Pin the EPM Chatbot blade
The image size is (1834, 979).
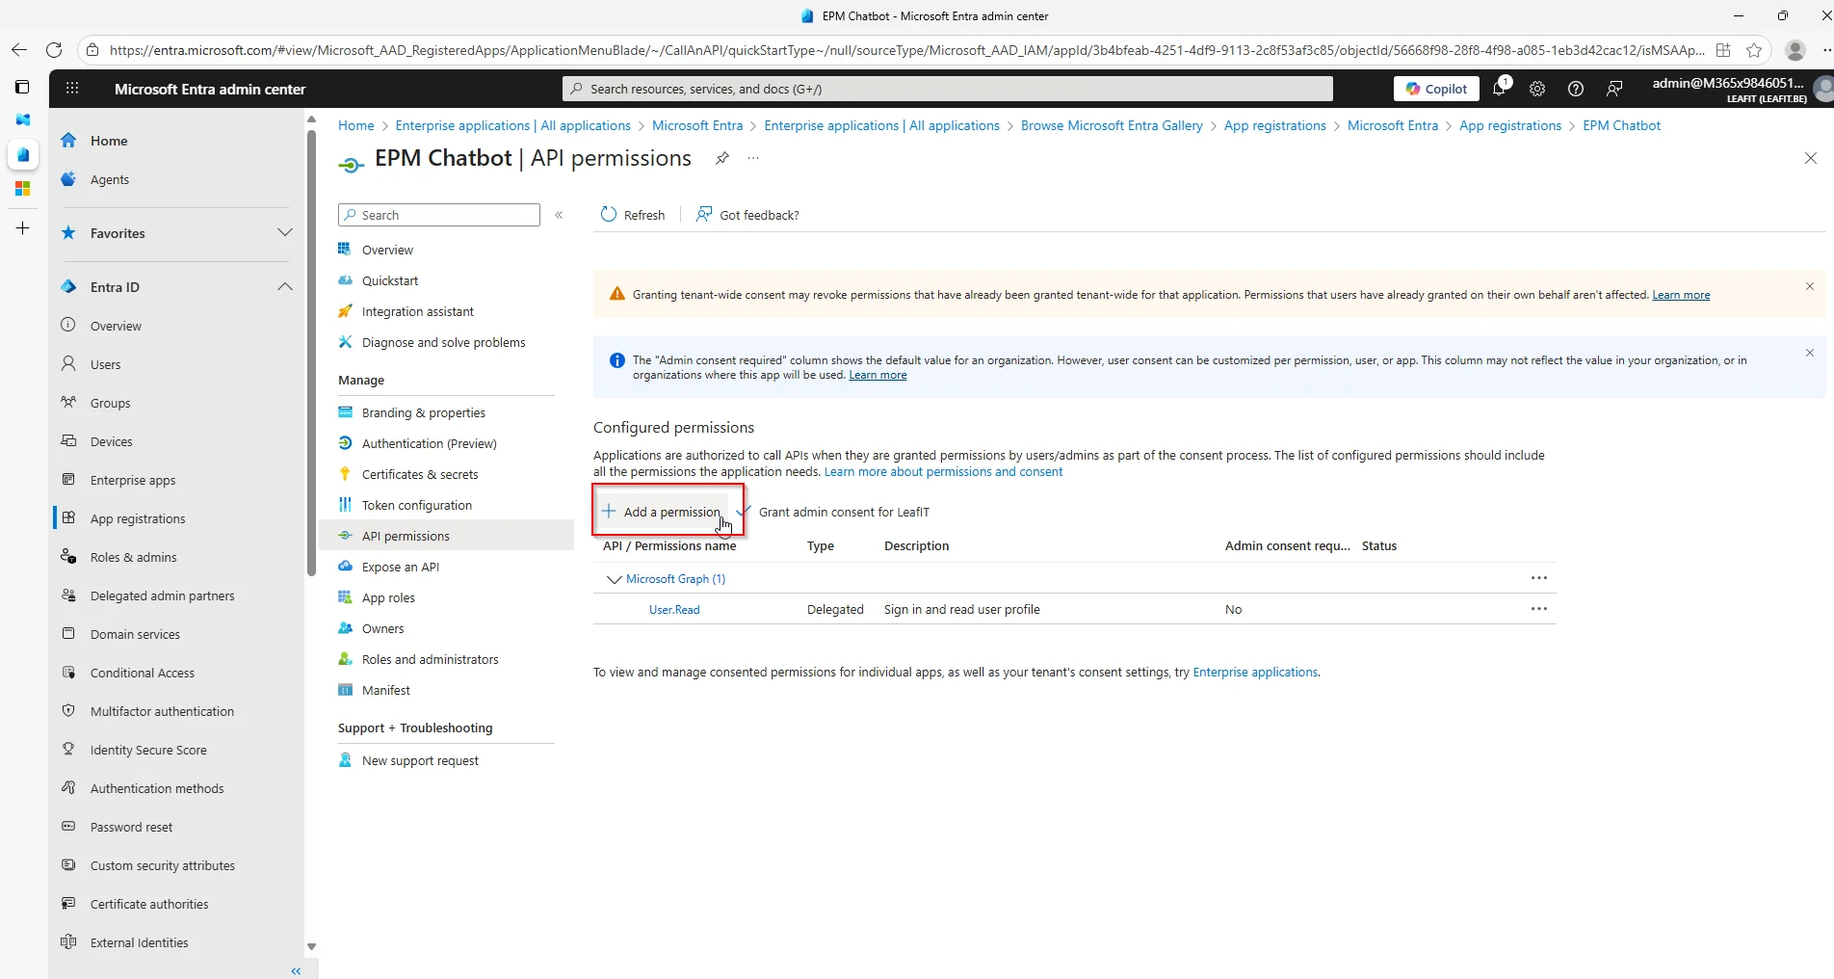click(x=721, y=158)
